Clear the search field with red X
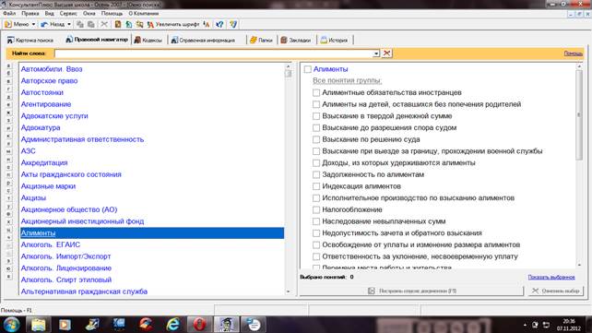 click(x=386, y=54)
